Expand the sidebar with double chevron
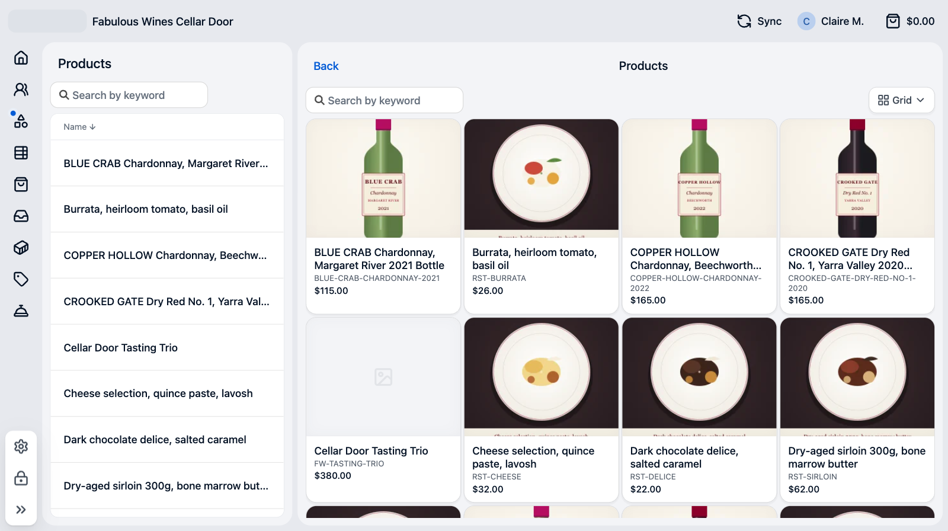Screen dimensions: 948x531 coord(21,510)
